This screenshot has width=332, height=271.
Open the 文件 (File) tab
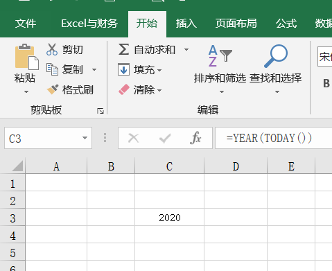click(26, 24)
